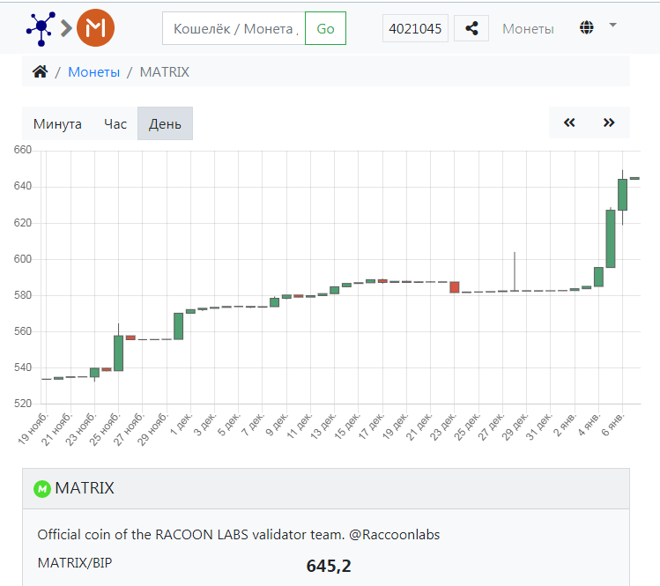
Task: Click the 25 нояб. green candle
Action: 118,352
